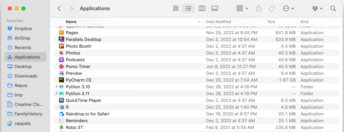This screenshot has width=344, height=132.
Task: Click the 641.8 MB size value
Action: [x=286, y=33]
